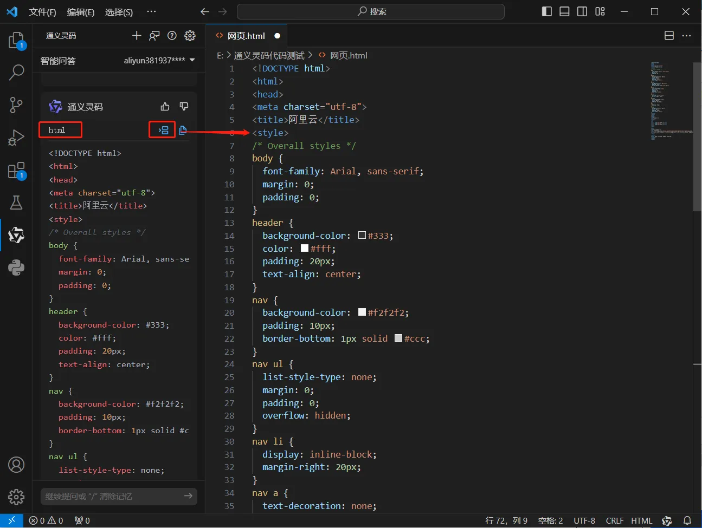
Task: Open the Python view icon
Action: pyautogui.click(x=16, y=268)
